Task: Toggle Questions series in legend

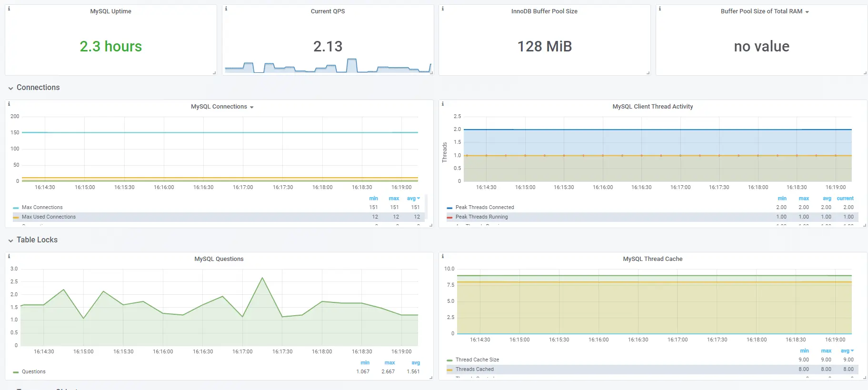Action: click(33, 372)
